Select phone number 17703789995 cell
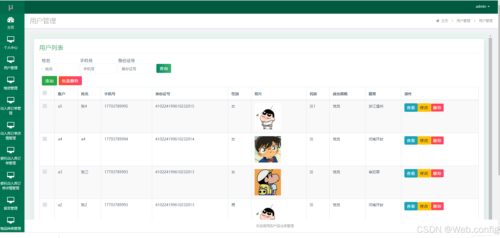This screenshot has height=238, width=500. tap(116, 106)
